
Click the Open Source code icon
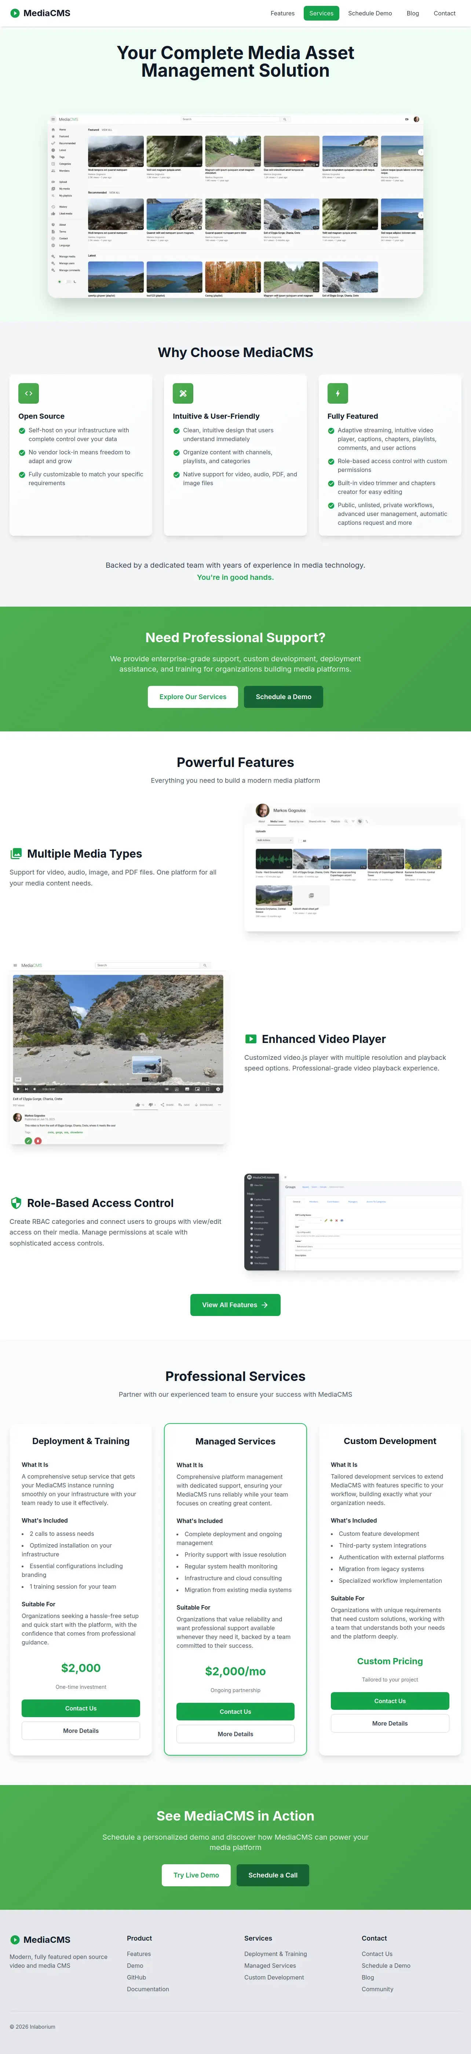click(x=29, y=393)
